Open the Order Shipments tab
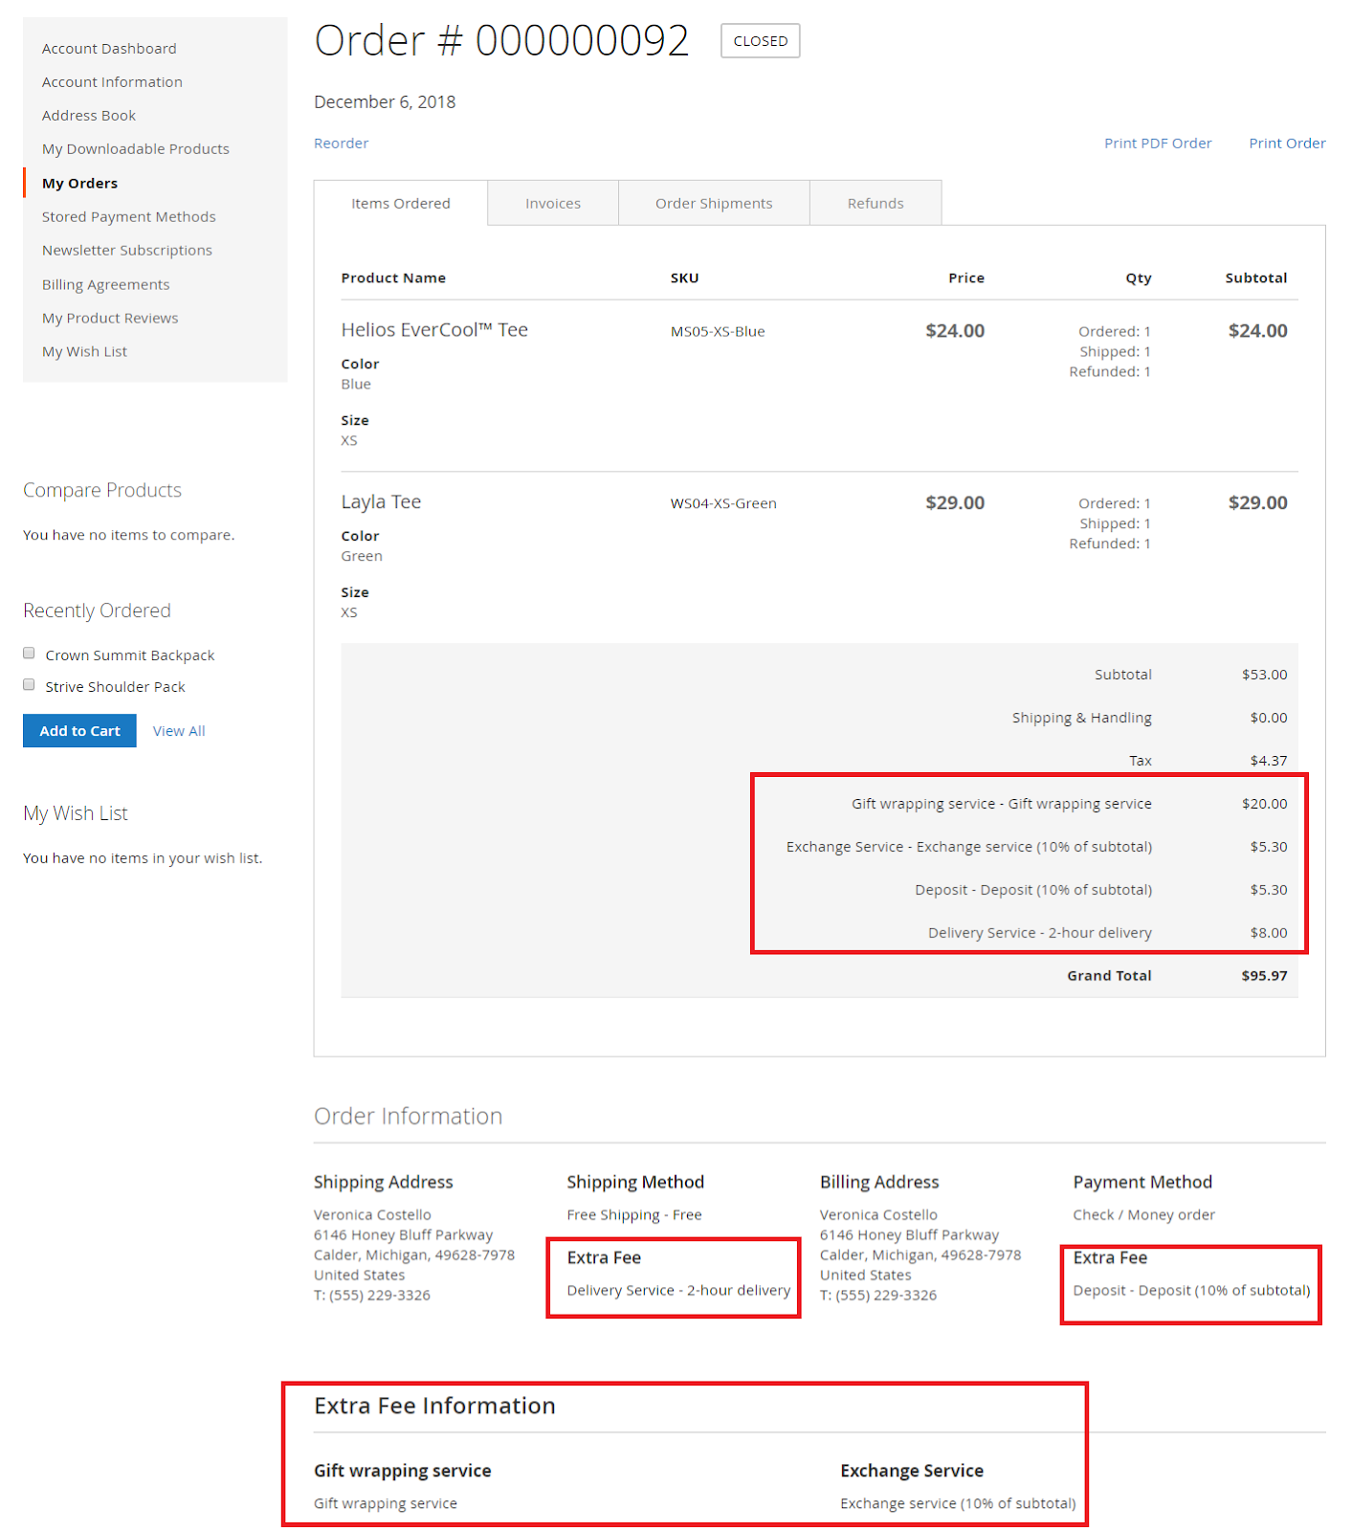The width and height of the screenshot is (1352, 1531). 713,204
